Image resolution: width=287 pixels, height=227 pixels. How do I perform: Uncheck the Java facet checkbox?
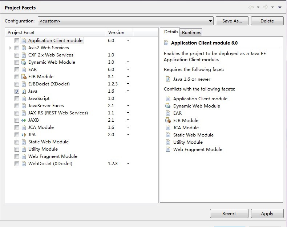click(17, 91)
